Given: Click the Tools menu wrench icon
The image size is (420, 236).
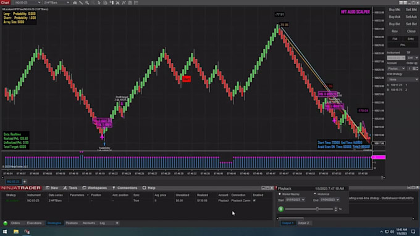Looking at the screenshot, I should tap(65, 188).
